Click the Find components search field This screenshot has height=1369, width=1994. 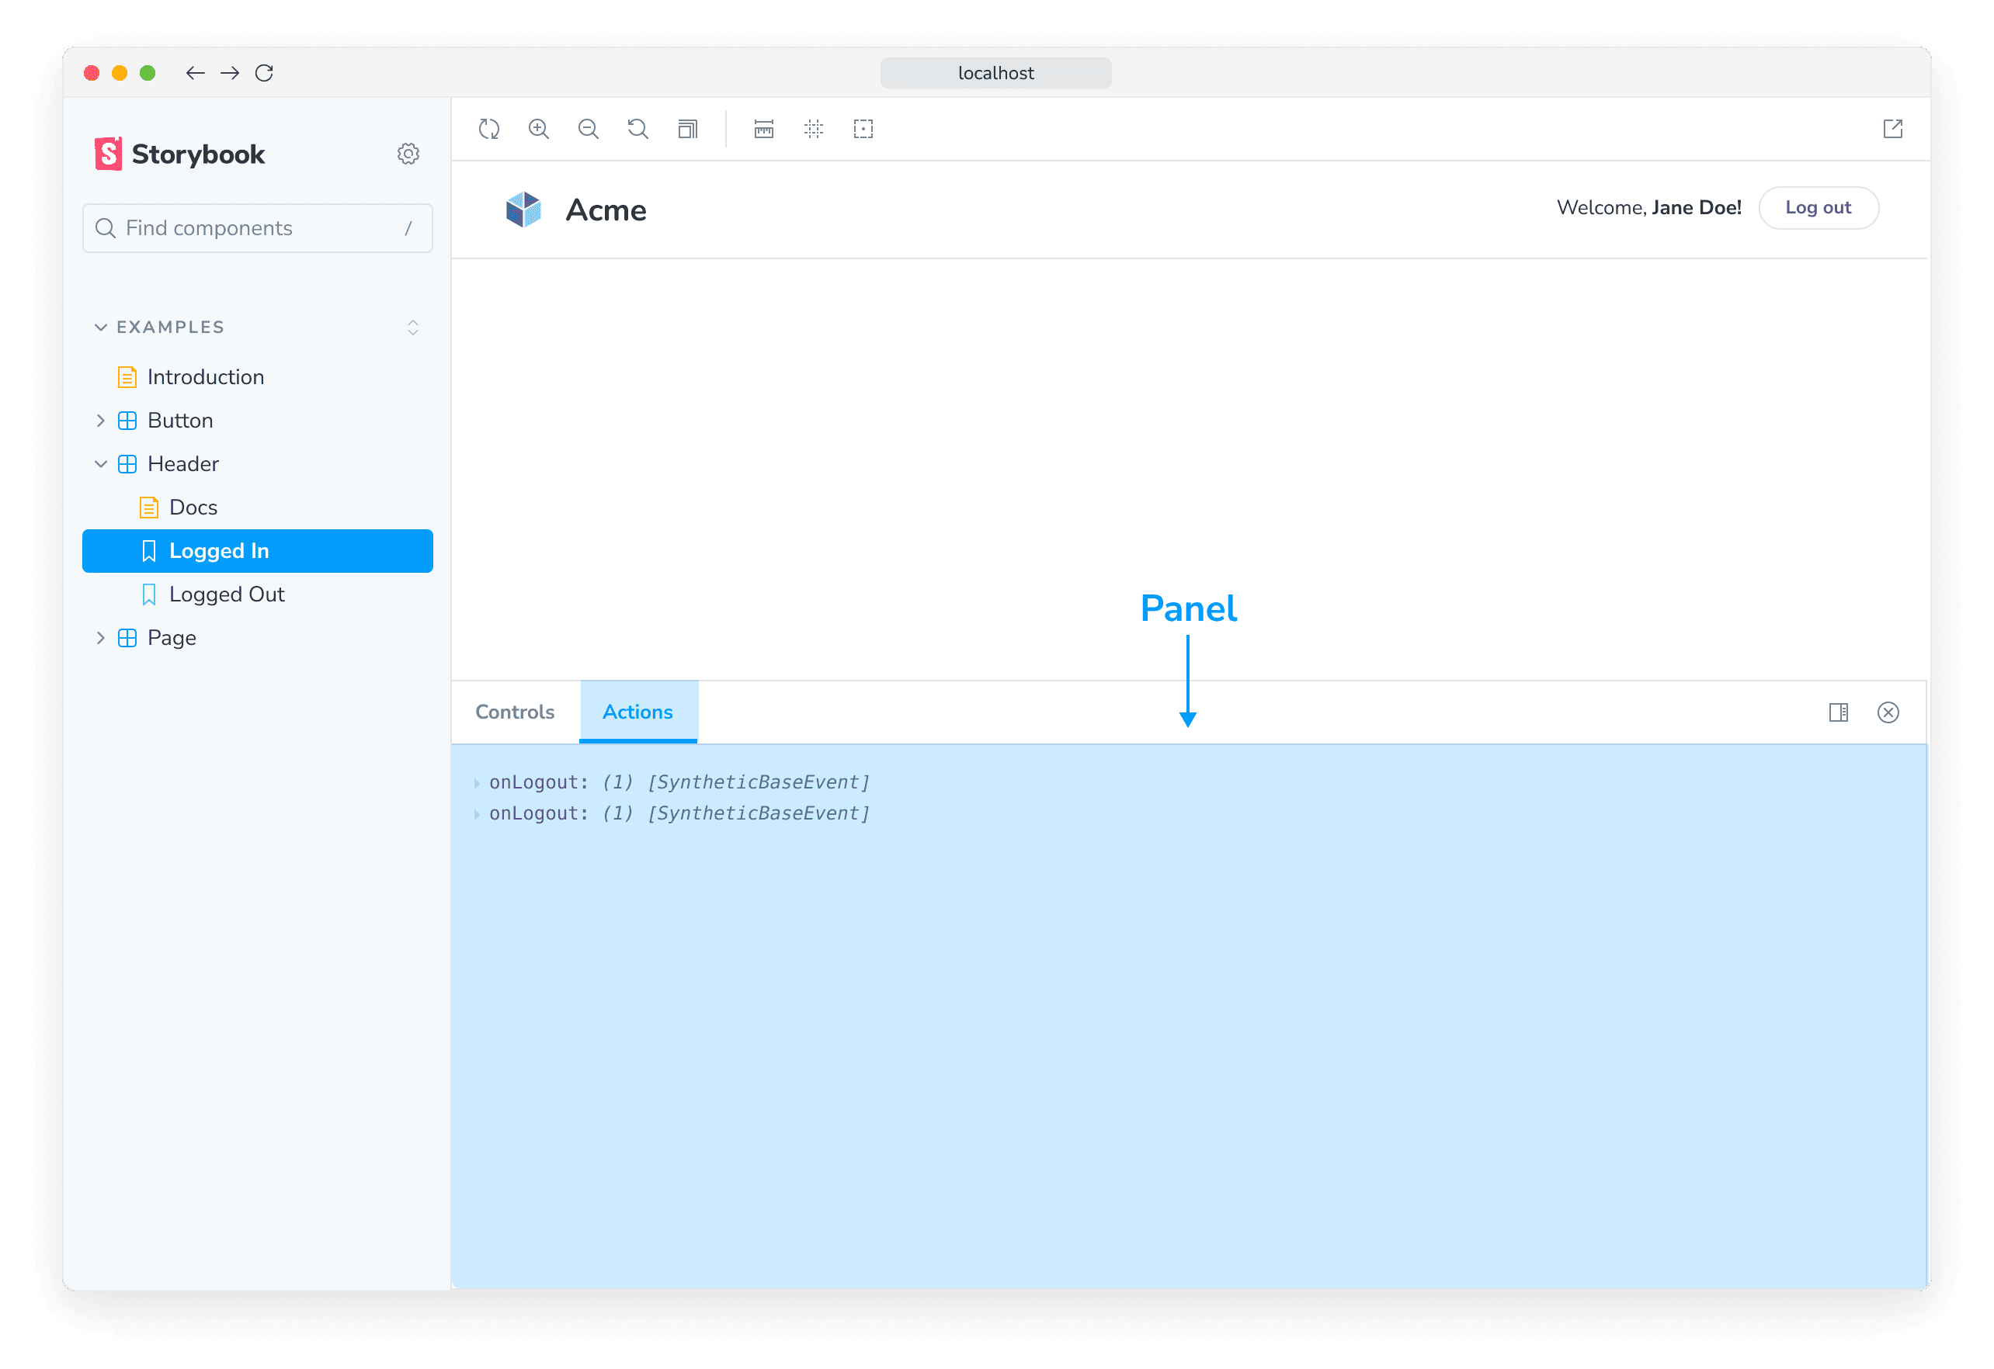click(x=258, y=229)
